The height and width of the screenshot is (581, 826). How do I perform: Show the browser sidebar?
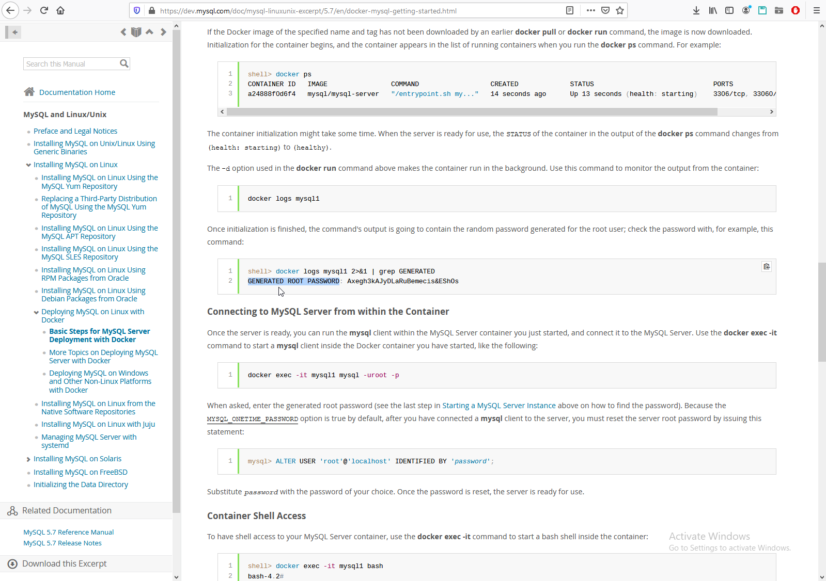coord(729,10)
